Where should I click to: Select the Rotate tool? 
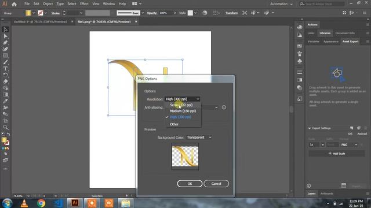pyautogui.click(x=5, y=75)
